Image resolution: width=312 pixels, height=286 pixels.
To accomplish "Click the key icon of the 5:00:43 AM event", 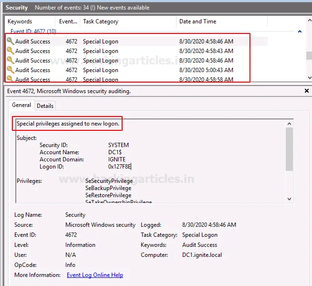I will [x=10, y=70].
